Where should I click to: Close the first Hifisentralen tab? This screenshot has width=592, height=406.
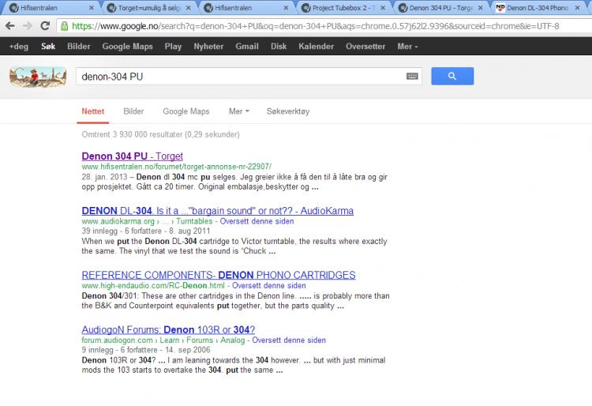point(92,8)
